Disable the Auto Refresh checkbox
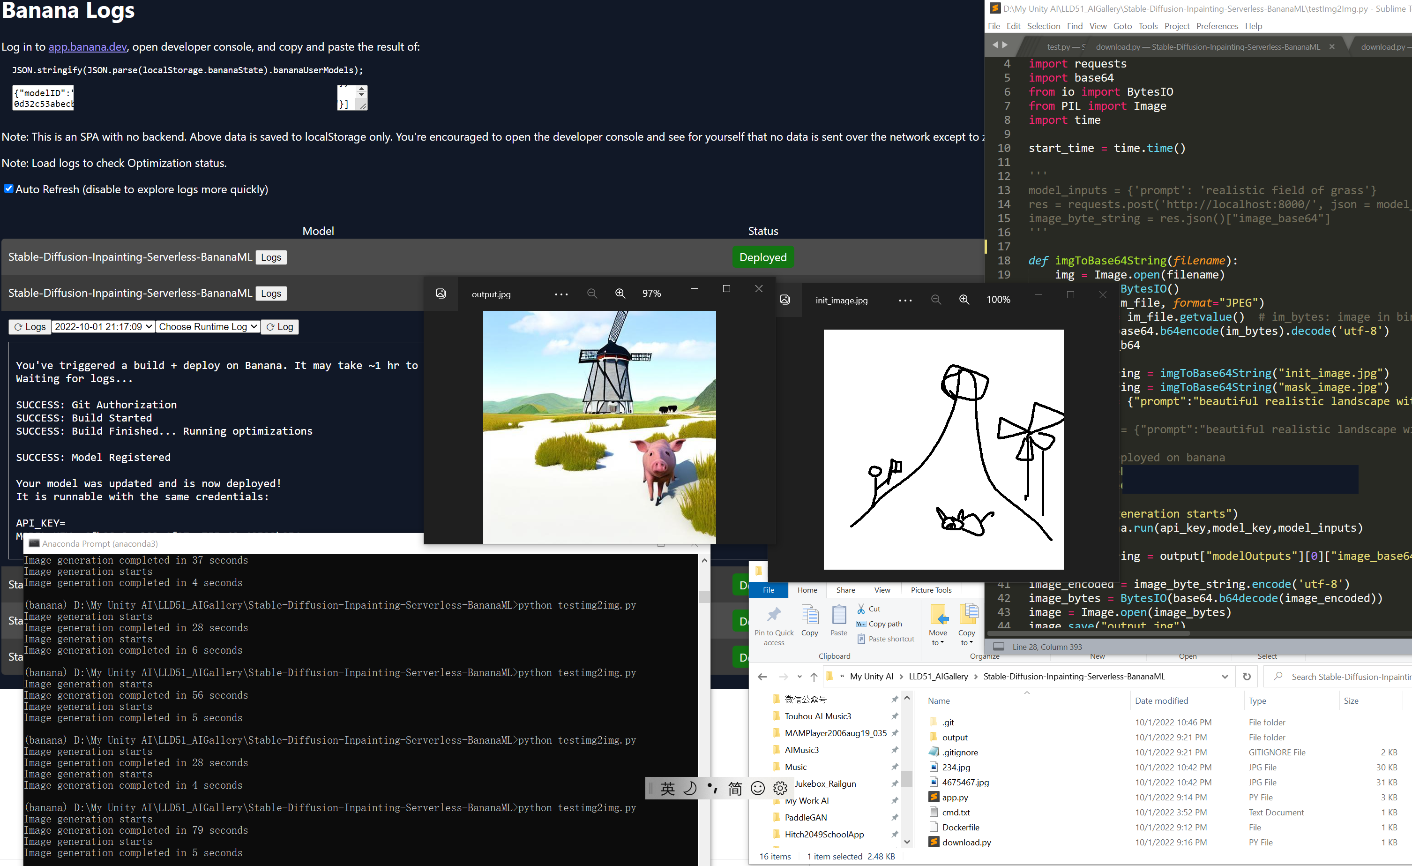Viewport: 1412px width, 866px height. [8, 188]
